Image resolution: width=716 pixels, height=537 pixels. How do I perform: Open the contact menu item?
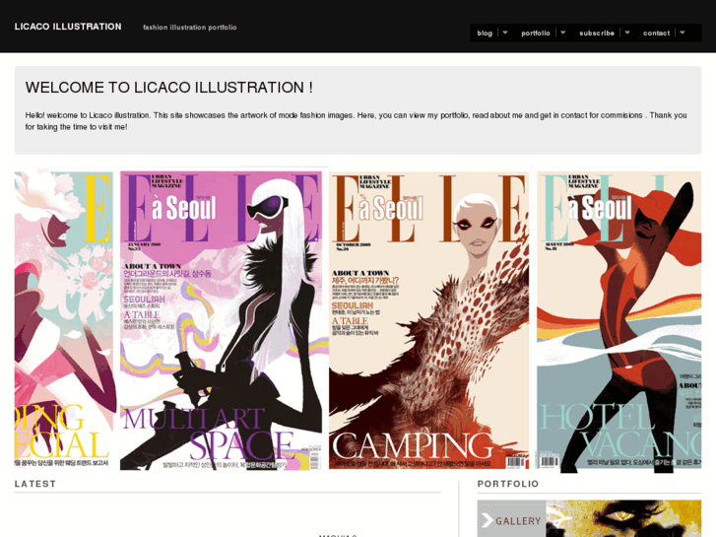(656, 33)
